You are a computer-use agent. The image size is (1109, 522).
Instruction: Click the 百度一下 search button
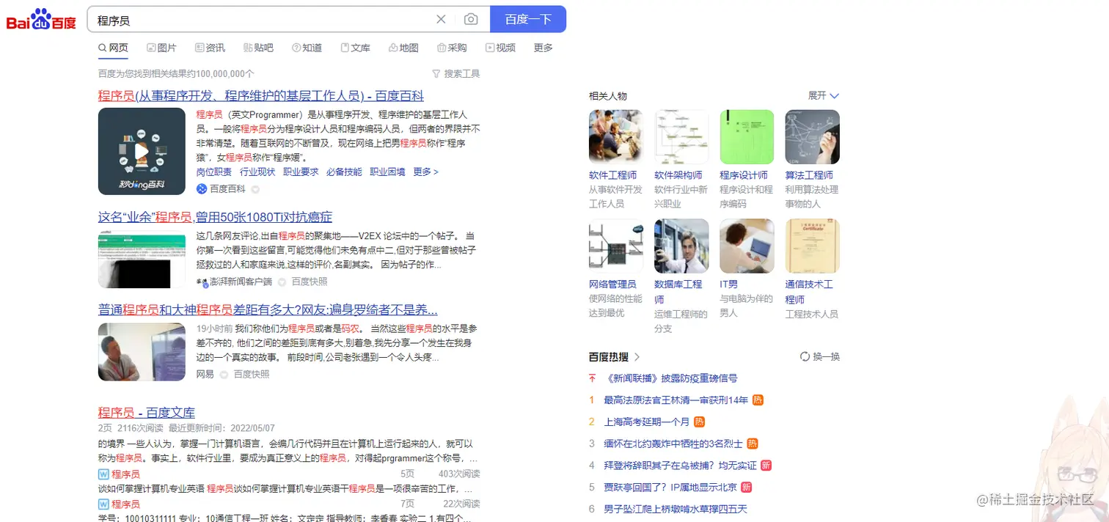coord(528,19)
